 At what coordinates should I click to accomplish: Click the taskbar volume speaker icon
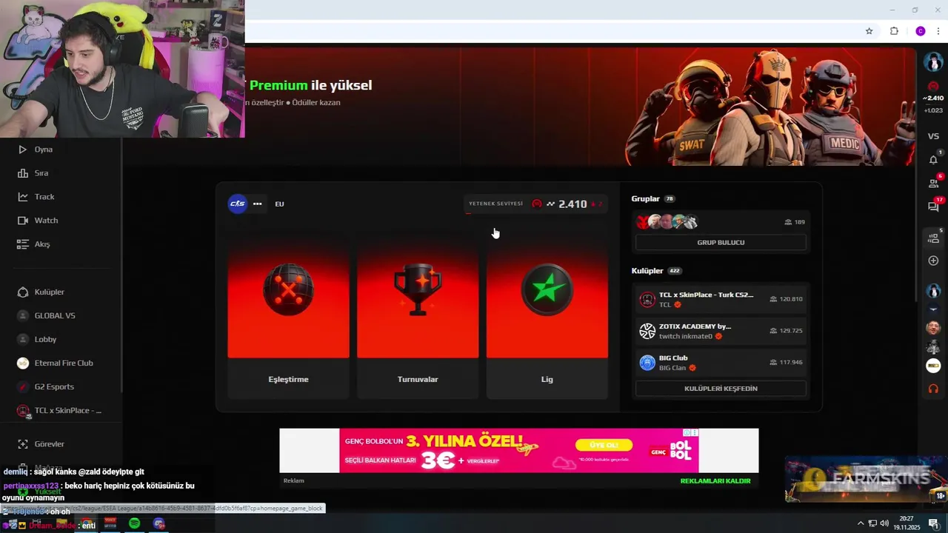(x=884, y=523)
